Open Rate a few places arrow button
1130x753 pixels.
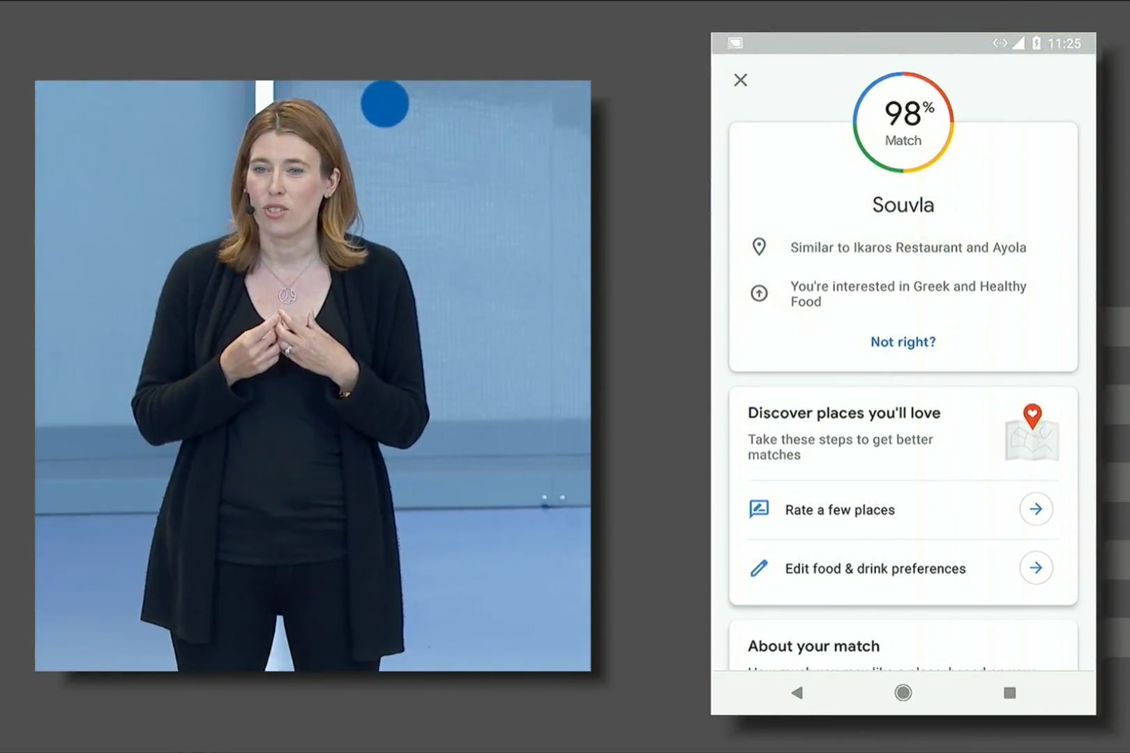coord(1036,509)
